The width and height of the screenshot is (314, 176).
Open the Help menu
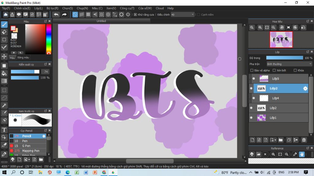(170, 8)
